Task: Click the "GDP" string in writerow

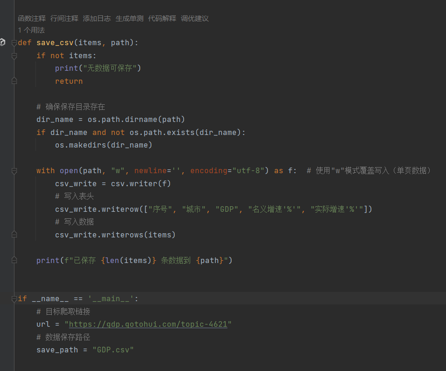Action: (x=226, y=209)
